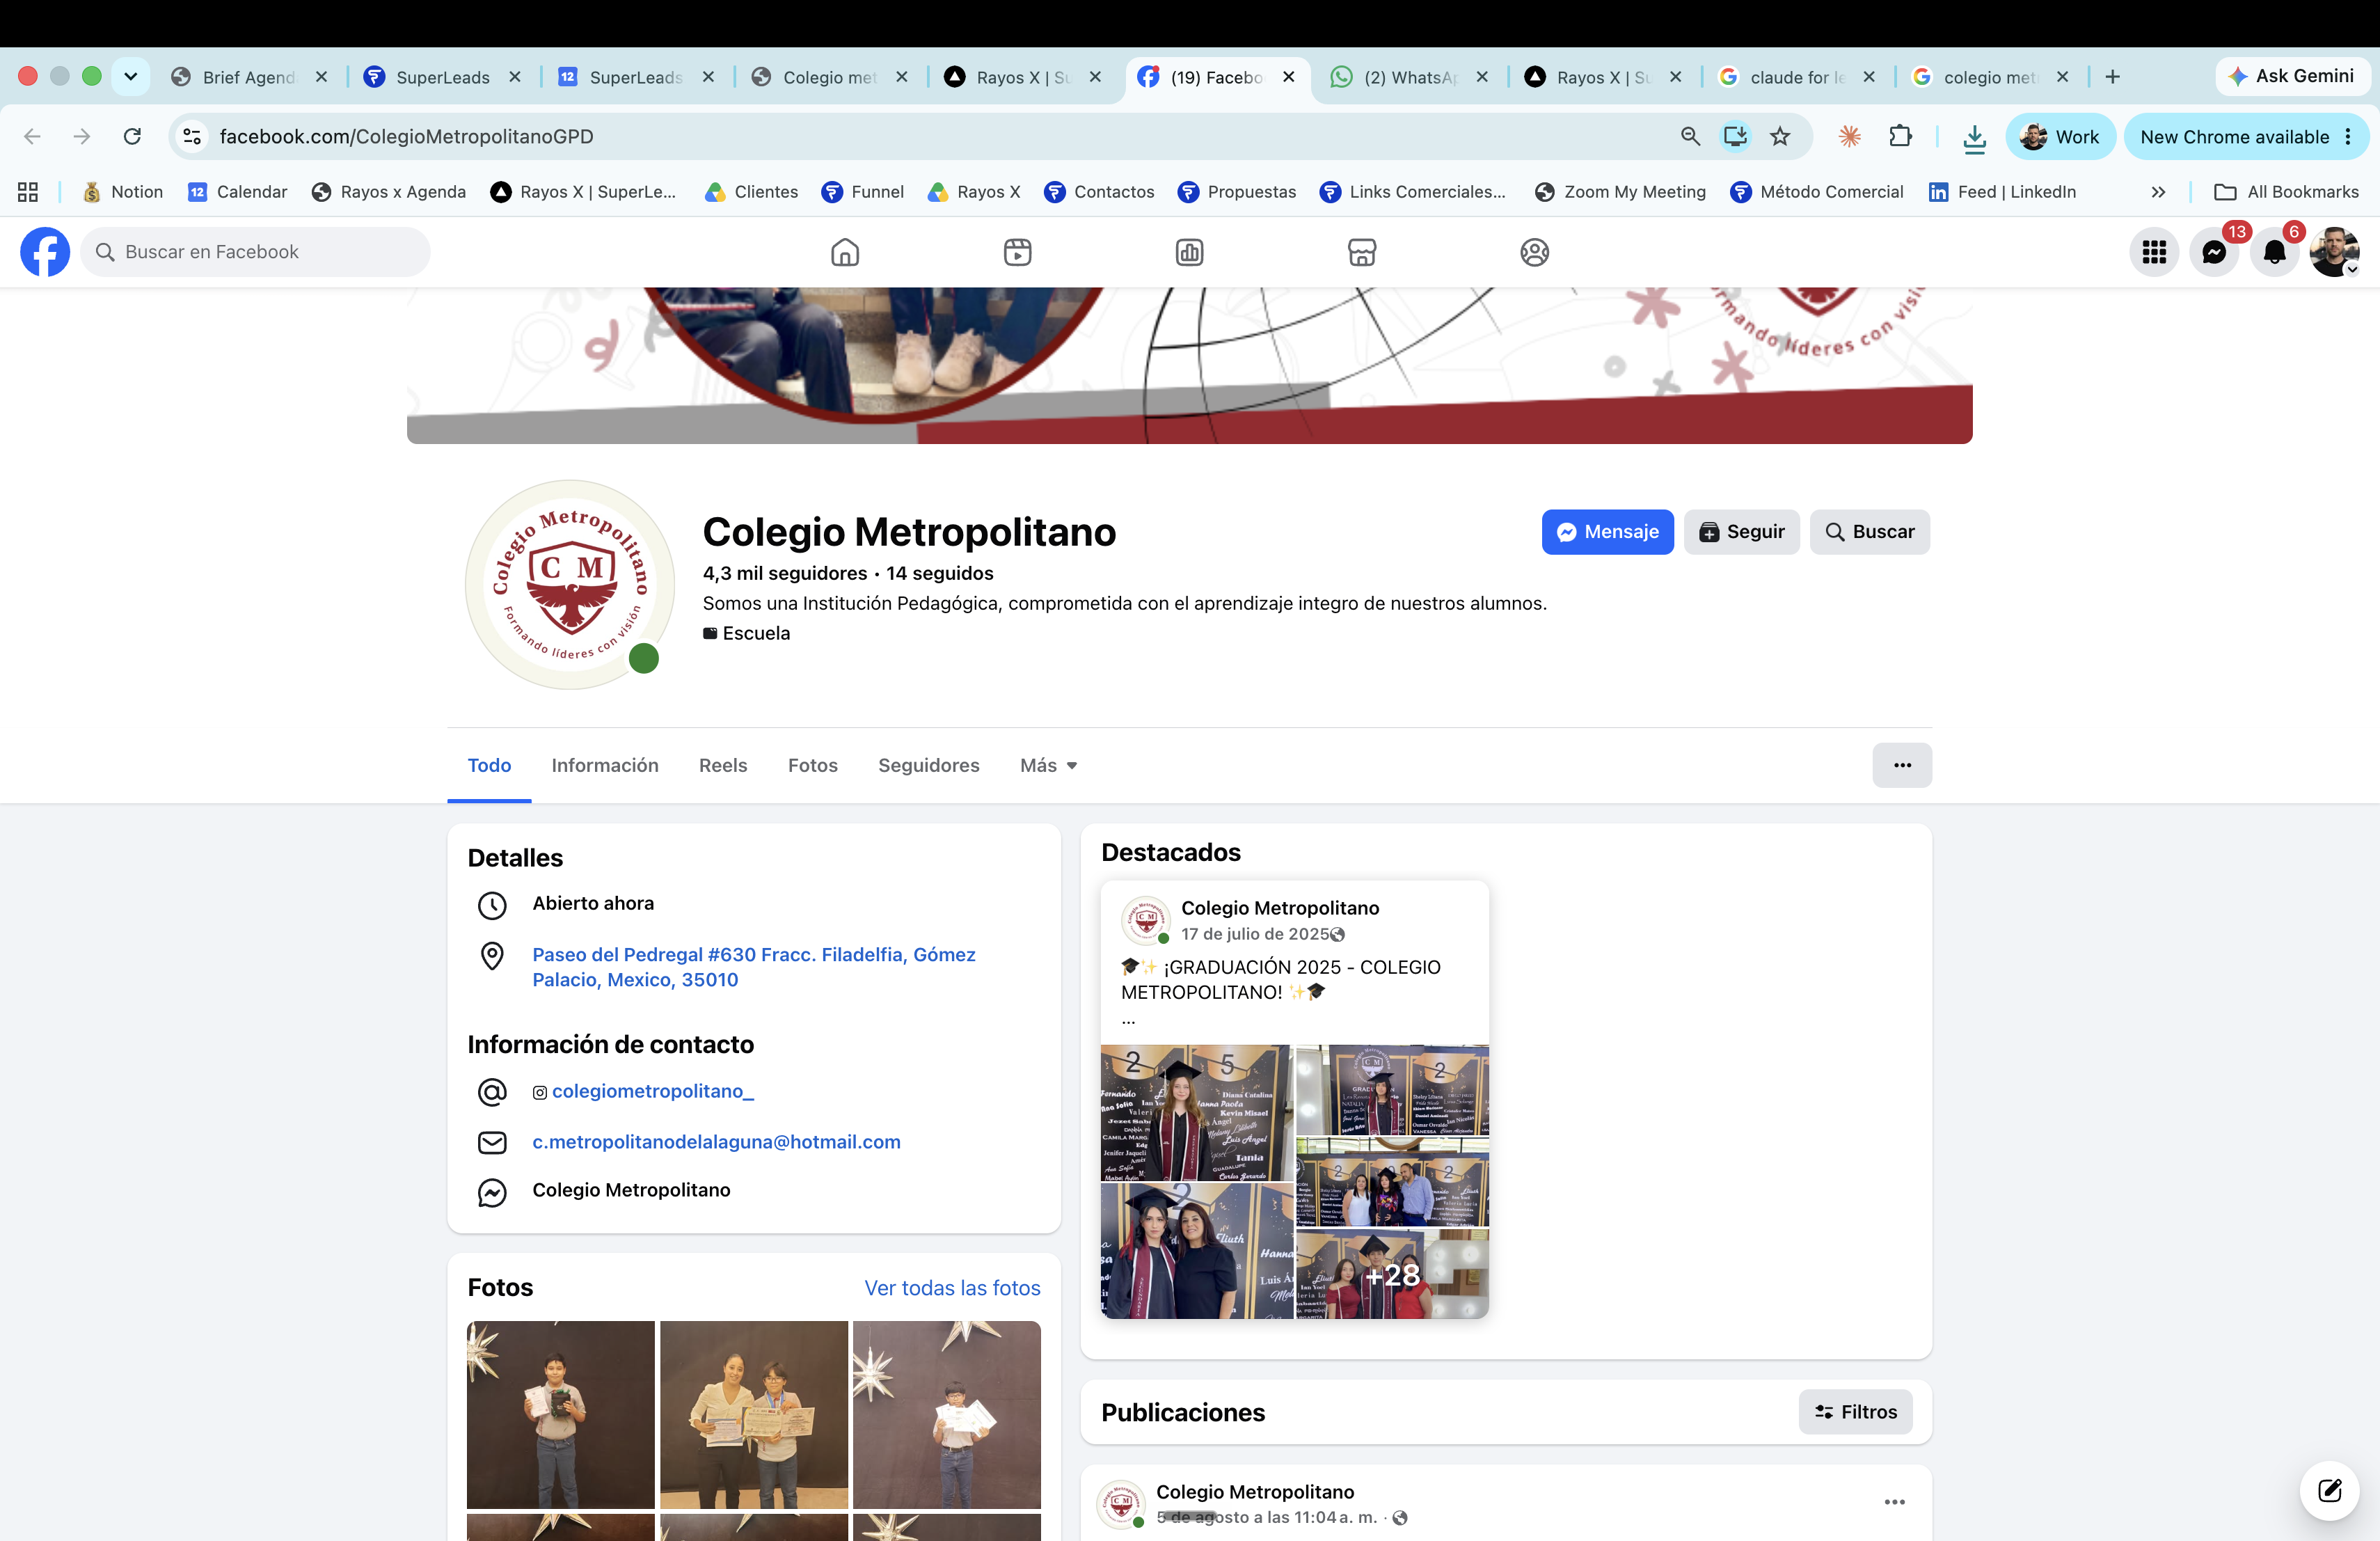2380x1541 pixels.
Task: Click the hotmail email address link
Action: [716, 1142]
